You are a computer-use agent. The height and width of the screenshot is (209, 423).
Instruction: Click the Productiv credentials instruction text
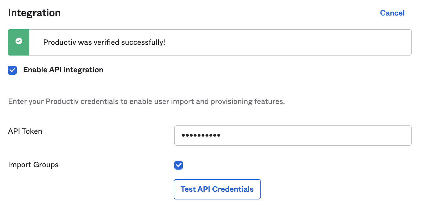146,102
